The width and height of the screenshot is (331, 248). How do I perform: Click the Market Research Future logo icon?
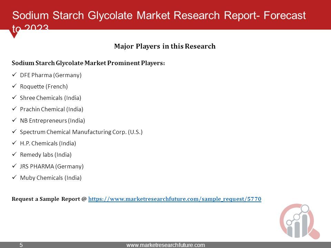pyautogui.click(x=300, y=221)
